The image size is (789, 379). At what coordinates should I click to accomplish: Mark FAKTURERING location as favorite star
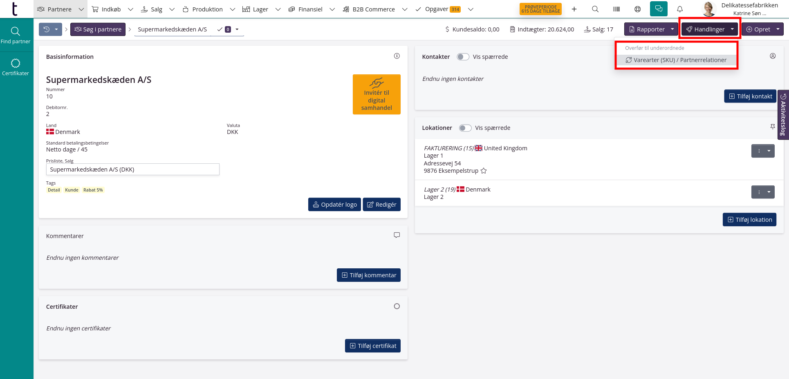(484, 171)
